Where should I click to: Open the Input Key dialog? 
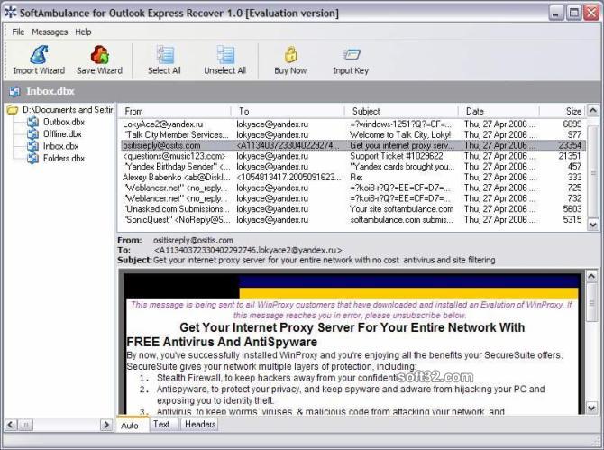(351, 60)
